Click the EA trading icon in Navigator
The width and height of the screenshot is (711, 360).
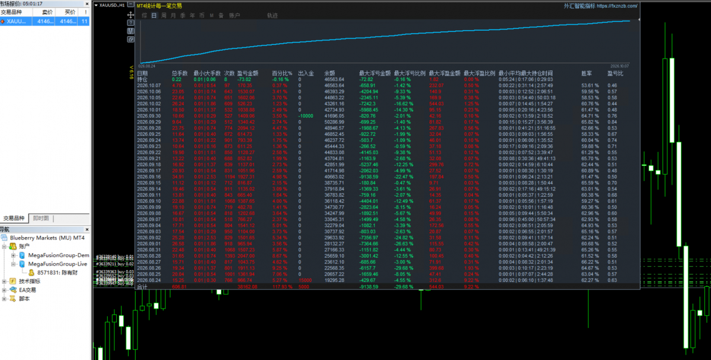12,290
